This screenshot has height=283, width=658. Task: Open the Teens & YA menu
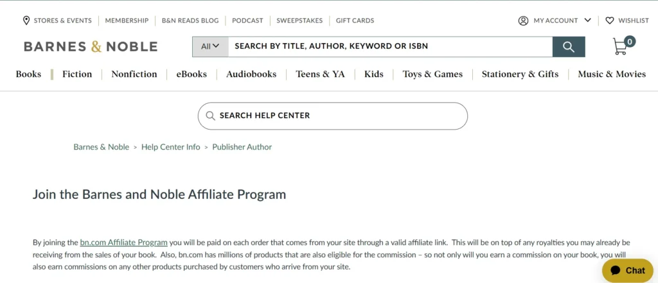coord(320,74)
